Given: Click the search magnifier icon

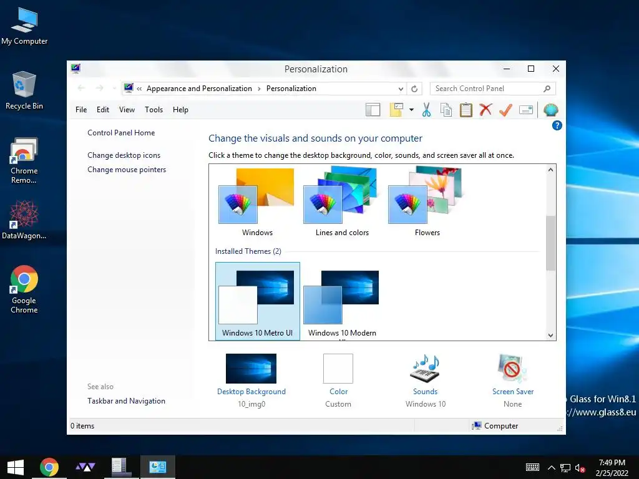Looking at the screenshot, I should coord(547,89).
